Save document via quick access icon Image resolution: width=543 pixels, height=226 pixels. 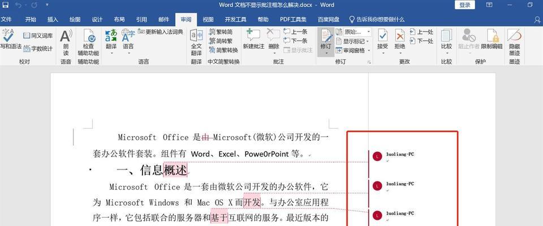point(6,5)
